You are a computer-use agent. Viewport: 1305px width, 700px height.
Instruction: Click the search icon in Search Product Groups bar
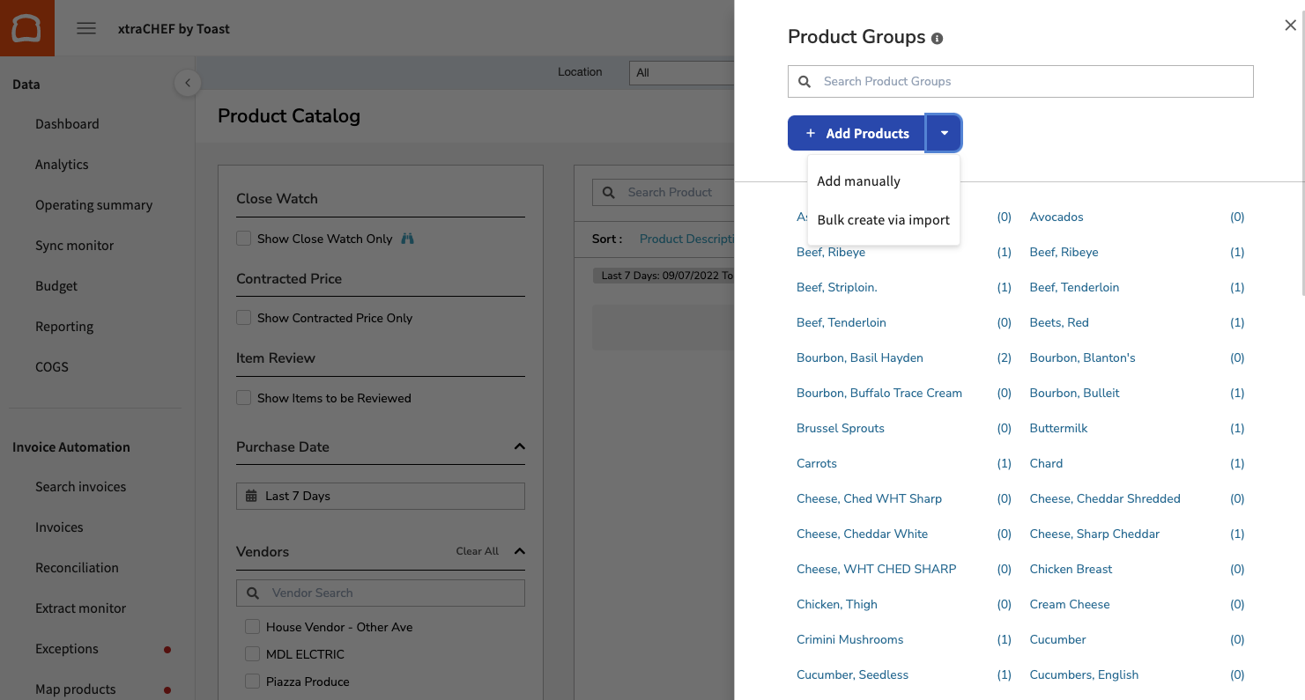[x=805, y=81]
